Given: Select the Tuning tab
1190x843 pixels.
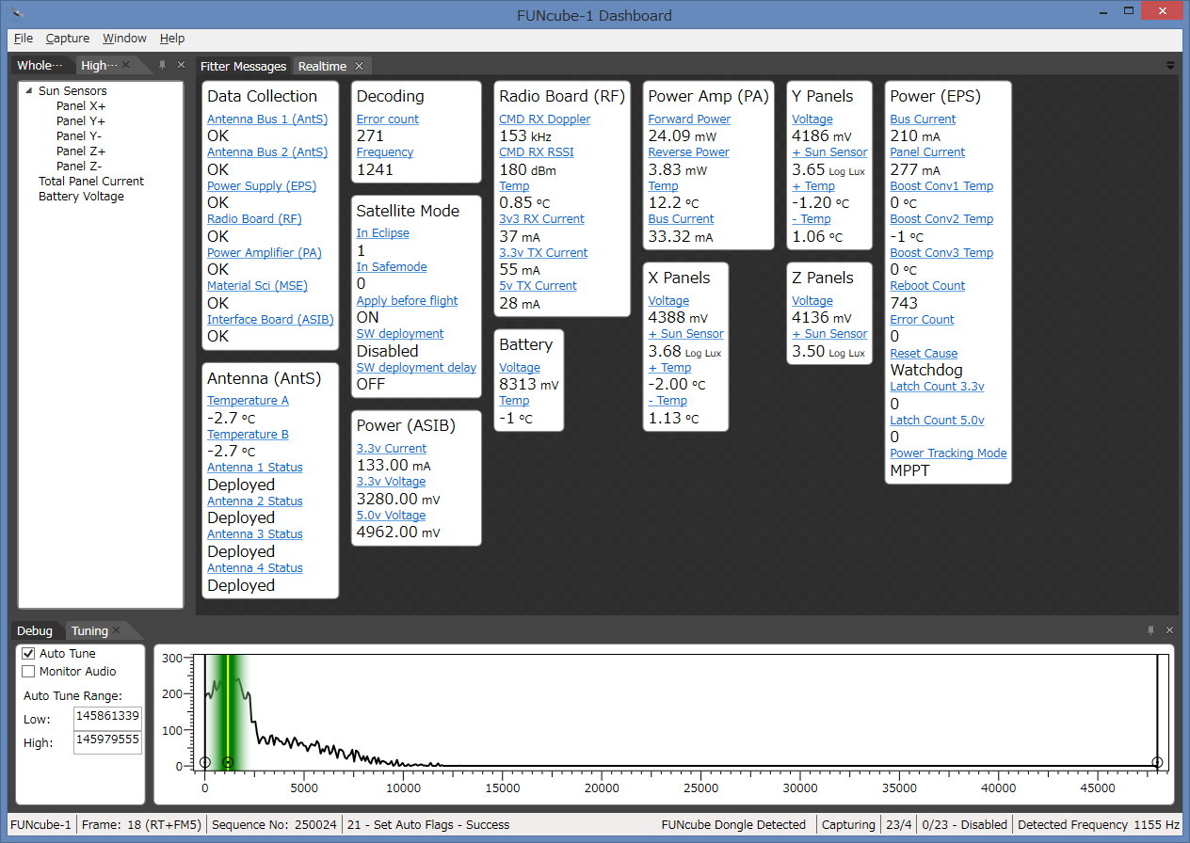Looking at the screenshot, I should point(89,630).
